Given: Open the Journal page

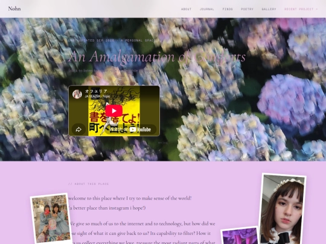Looking at the screenshot, I should pos(206,9).
